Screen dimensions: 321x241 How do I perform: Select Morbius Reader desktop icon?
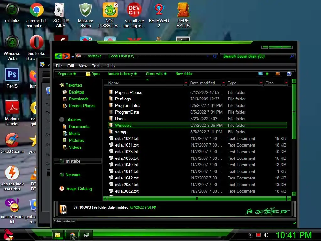[x=12, y=113]
